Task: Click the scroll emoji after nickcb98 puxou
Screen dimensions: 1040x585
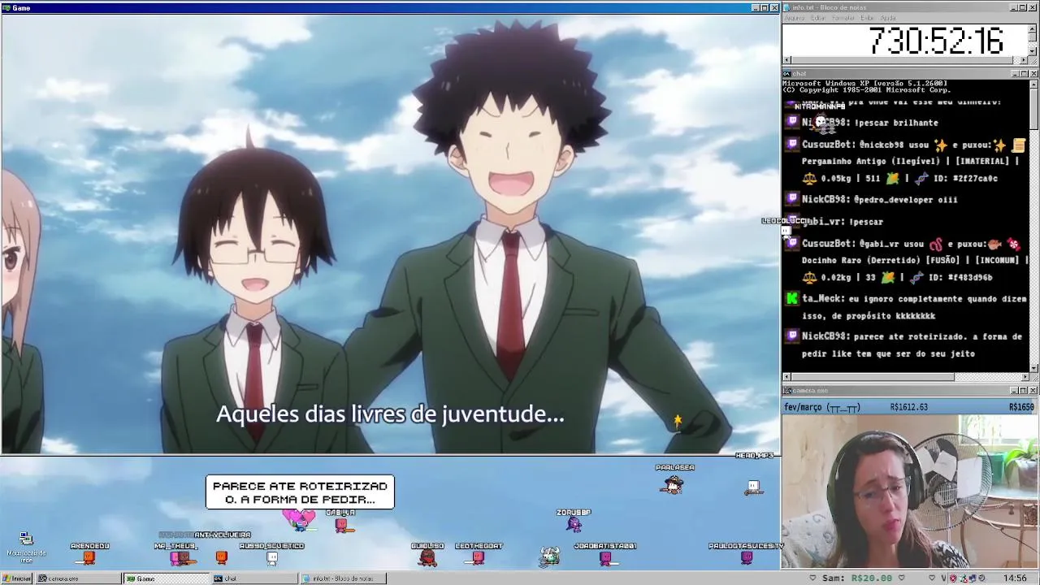Action: click(1019, 145)
